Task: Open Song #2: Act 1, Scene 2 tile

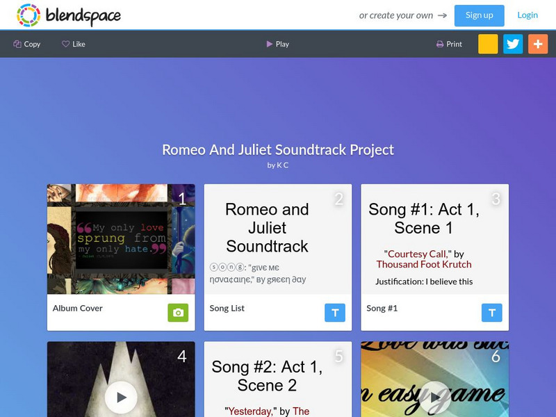Action: tap(278, 379)
